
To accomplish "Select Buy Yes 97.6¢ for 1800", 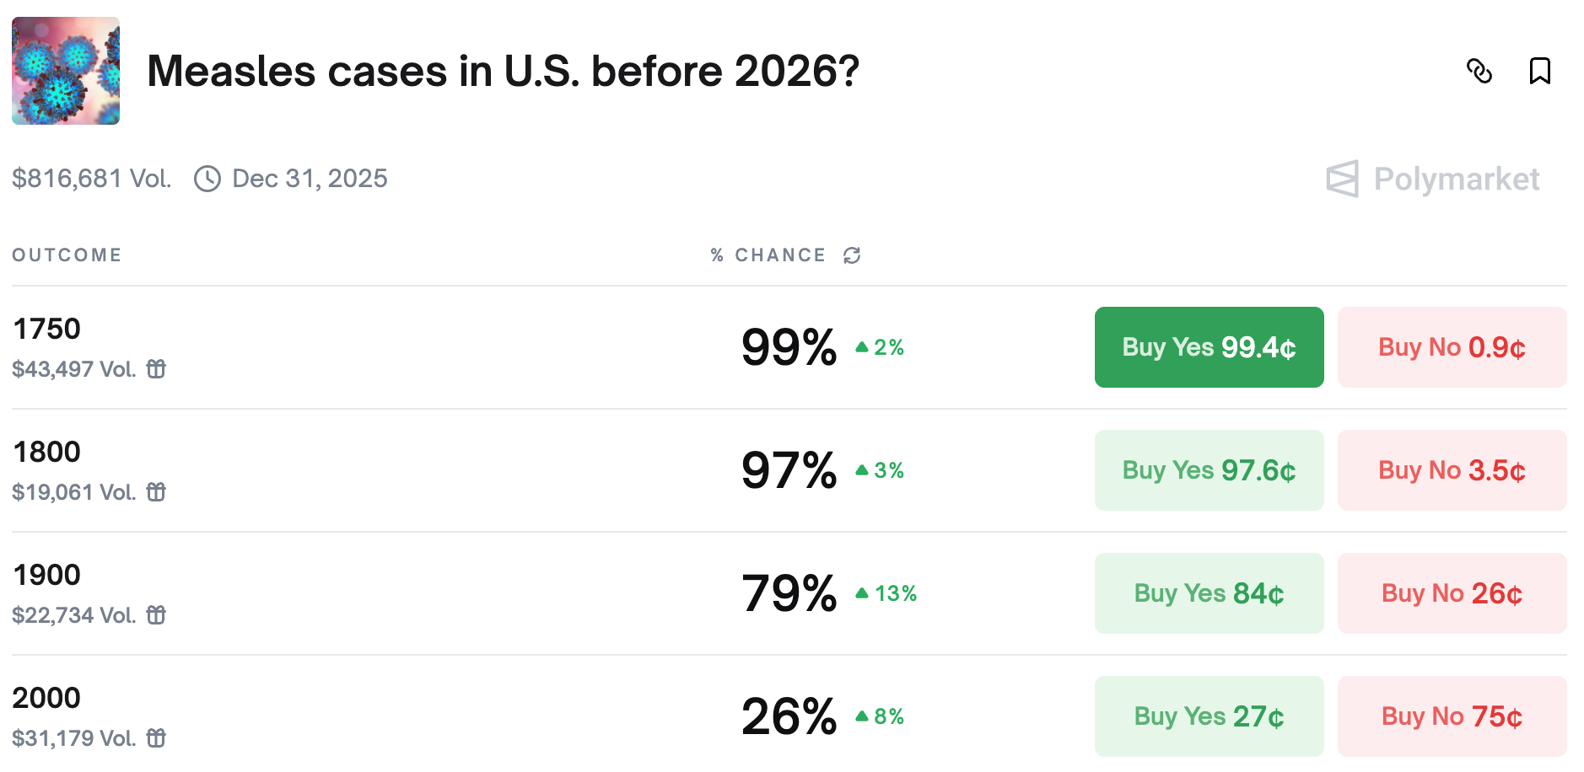I will click(x=1209, y=470).
